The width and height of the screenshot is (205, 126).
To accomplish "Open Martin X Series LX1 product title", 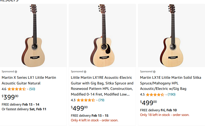I will point(29,80).
